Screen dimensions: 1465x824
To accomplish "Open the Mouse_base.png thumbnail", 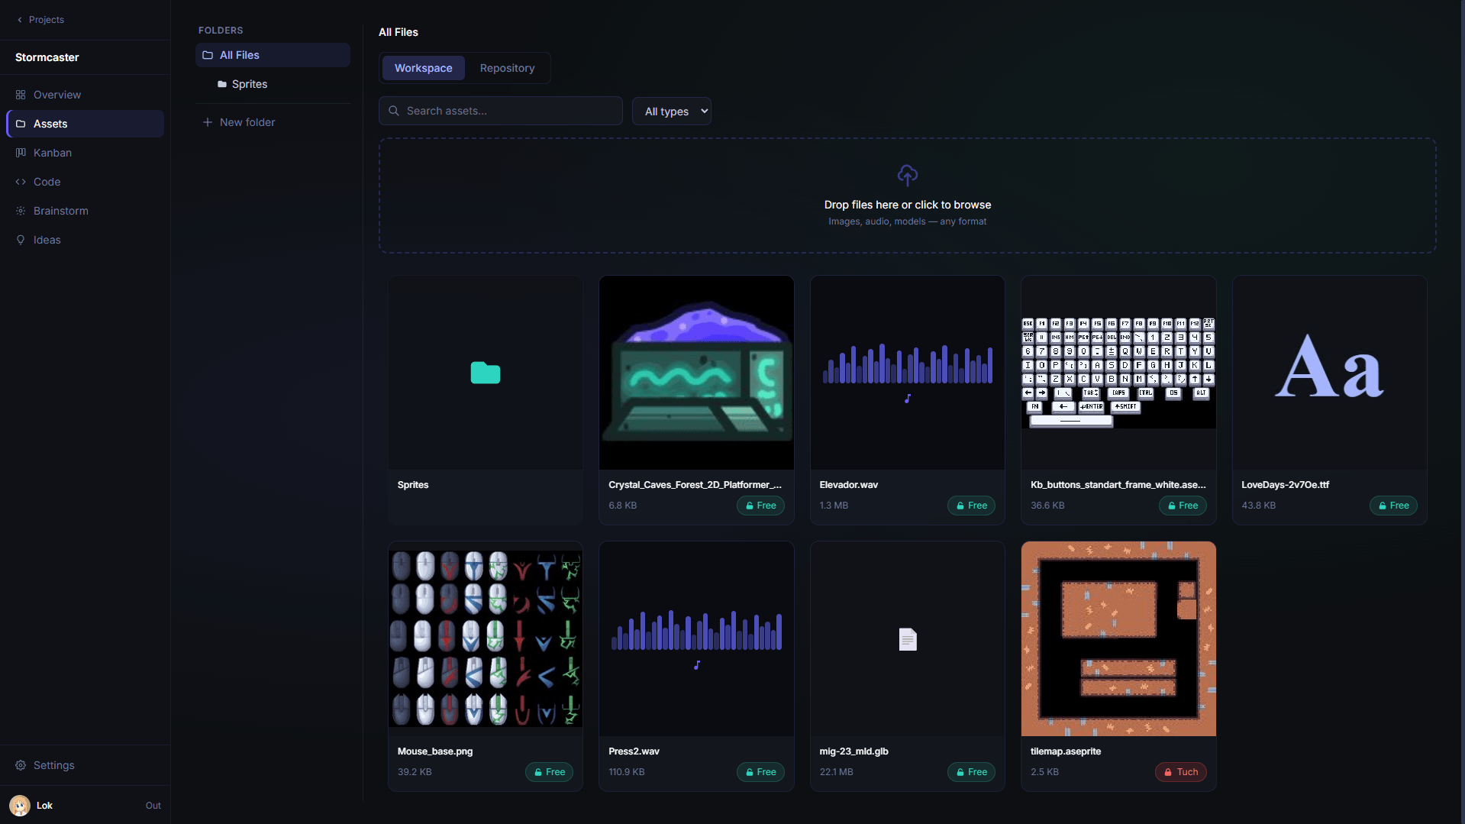I will pyautogui.click(x=486, y=638).
